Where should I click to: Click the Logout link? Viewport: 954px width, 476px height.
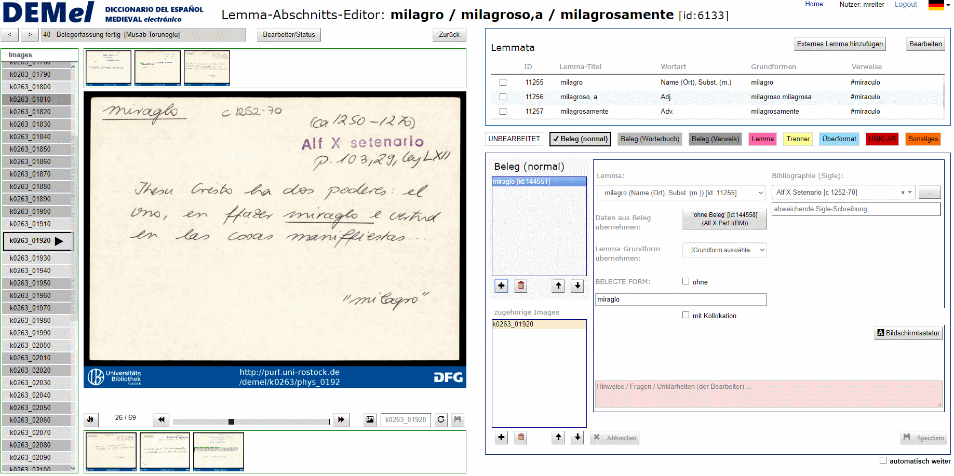point(906,4)
